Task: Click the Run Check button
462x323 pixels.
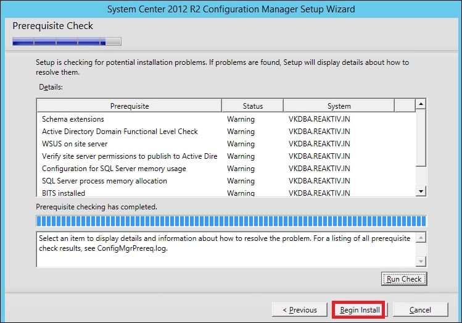Action: [404, 279]
